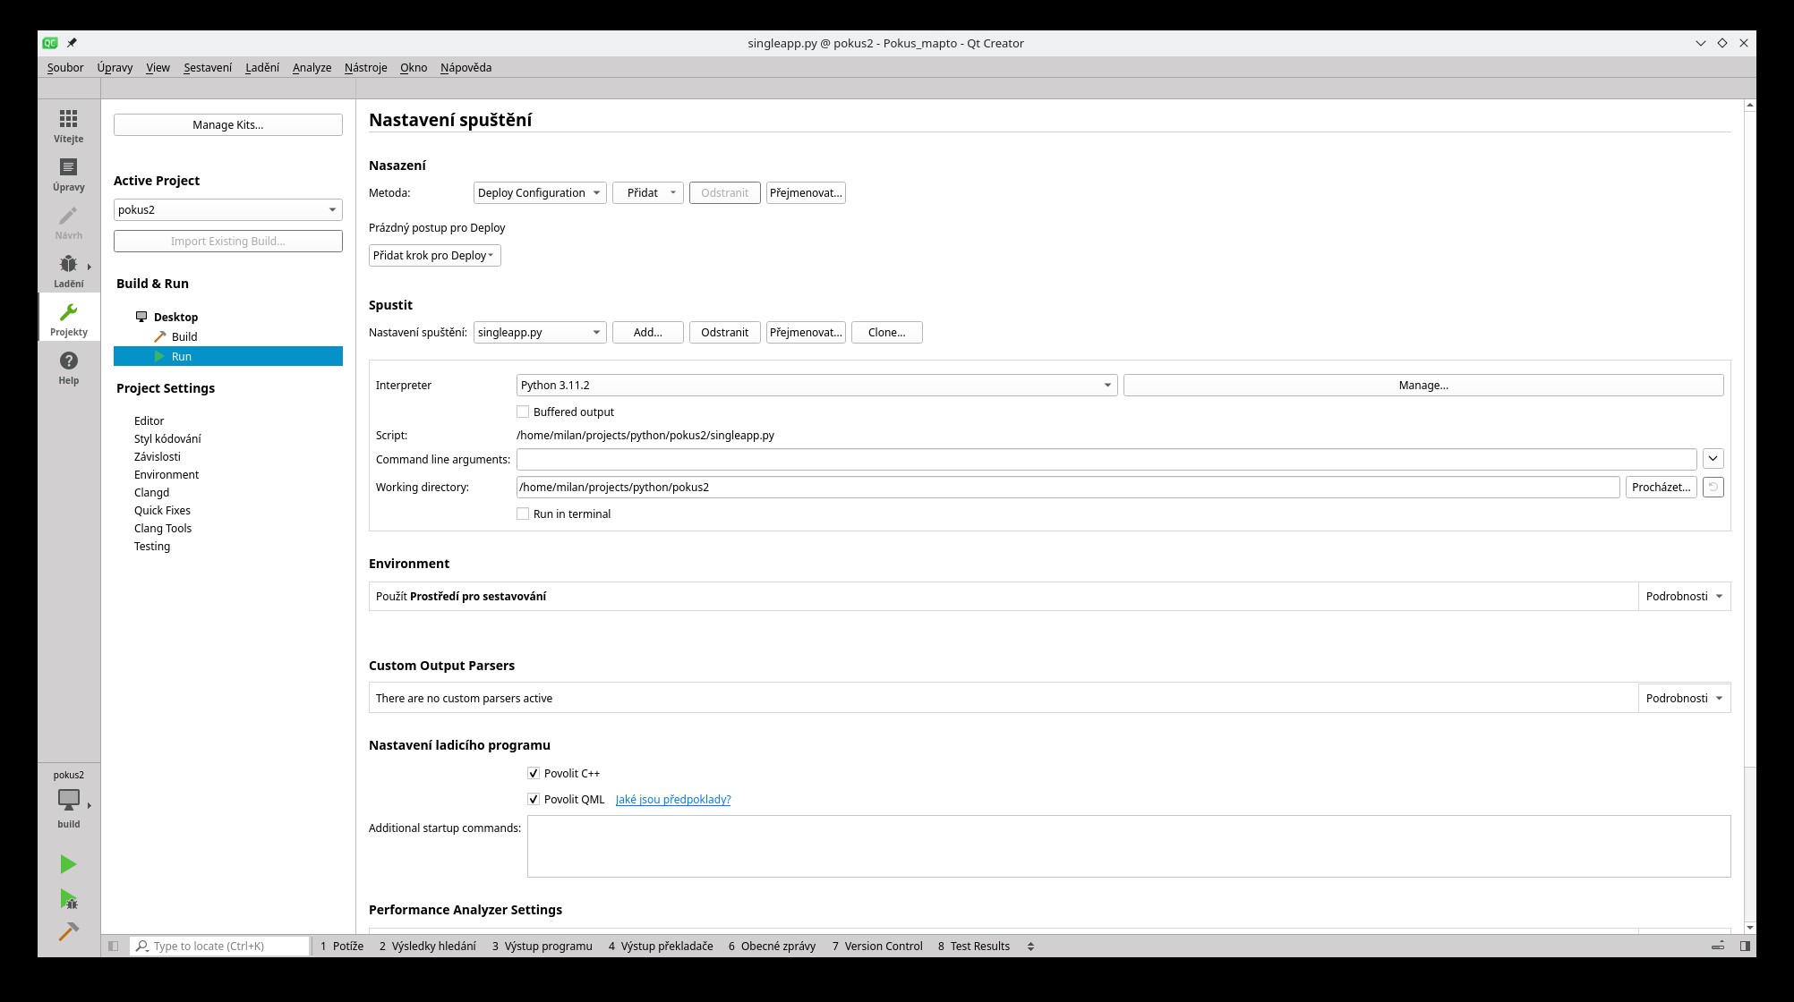Select Build under Desktop kit
The height and width of the screenshot is (1002, 1794).
[x=184, y=336]
